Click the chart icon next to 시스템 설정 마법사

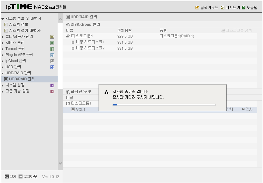[6, 31]
